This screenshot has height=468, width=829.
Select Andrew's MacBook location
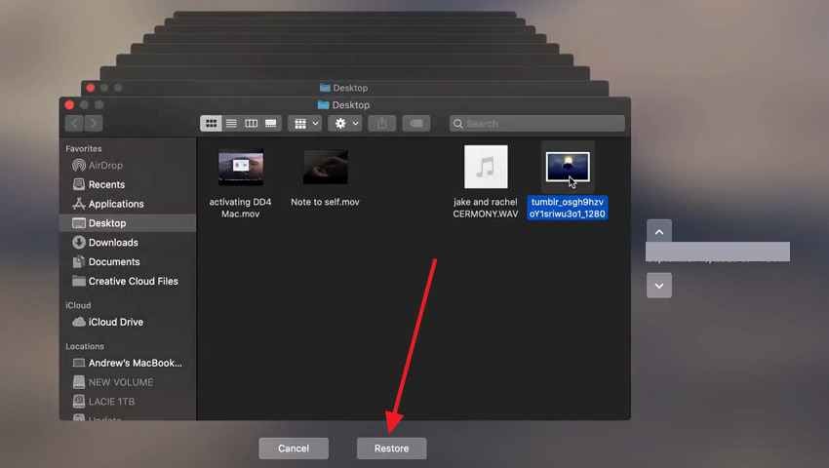coord(127,363)
